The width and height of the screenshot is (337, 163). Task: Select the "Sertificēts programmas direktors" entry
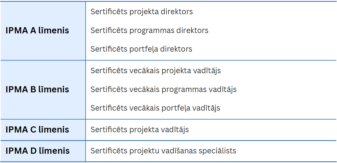149,30
